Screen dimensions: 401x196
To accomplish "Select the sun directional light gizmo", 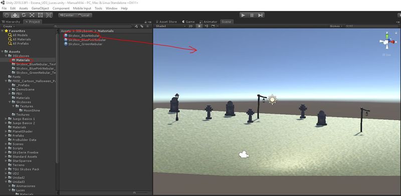I will (272, 99).
